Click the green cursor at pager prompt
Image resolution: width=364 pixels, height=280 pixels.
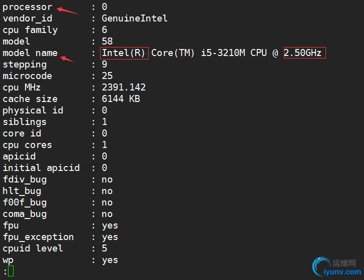11,271
